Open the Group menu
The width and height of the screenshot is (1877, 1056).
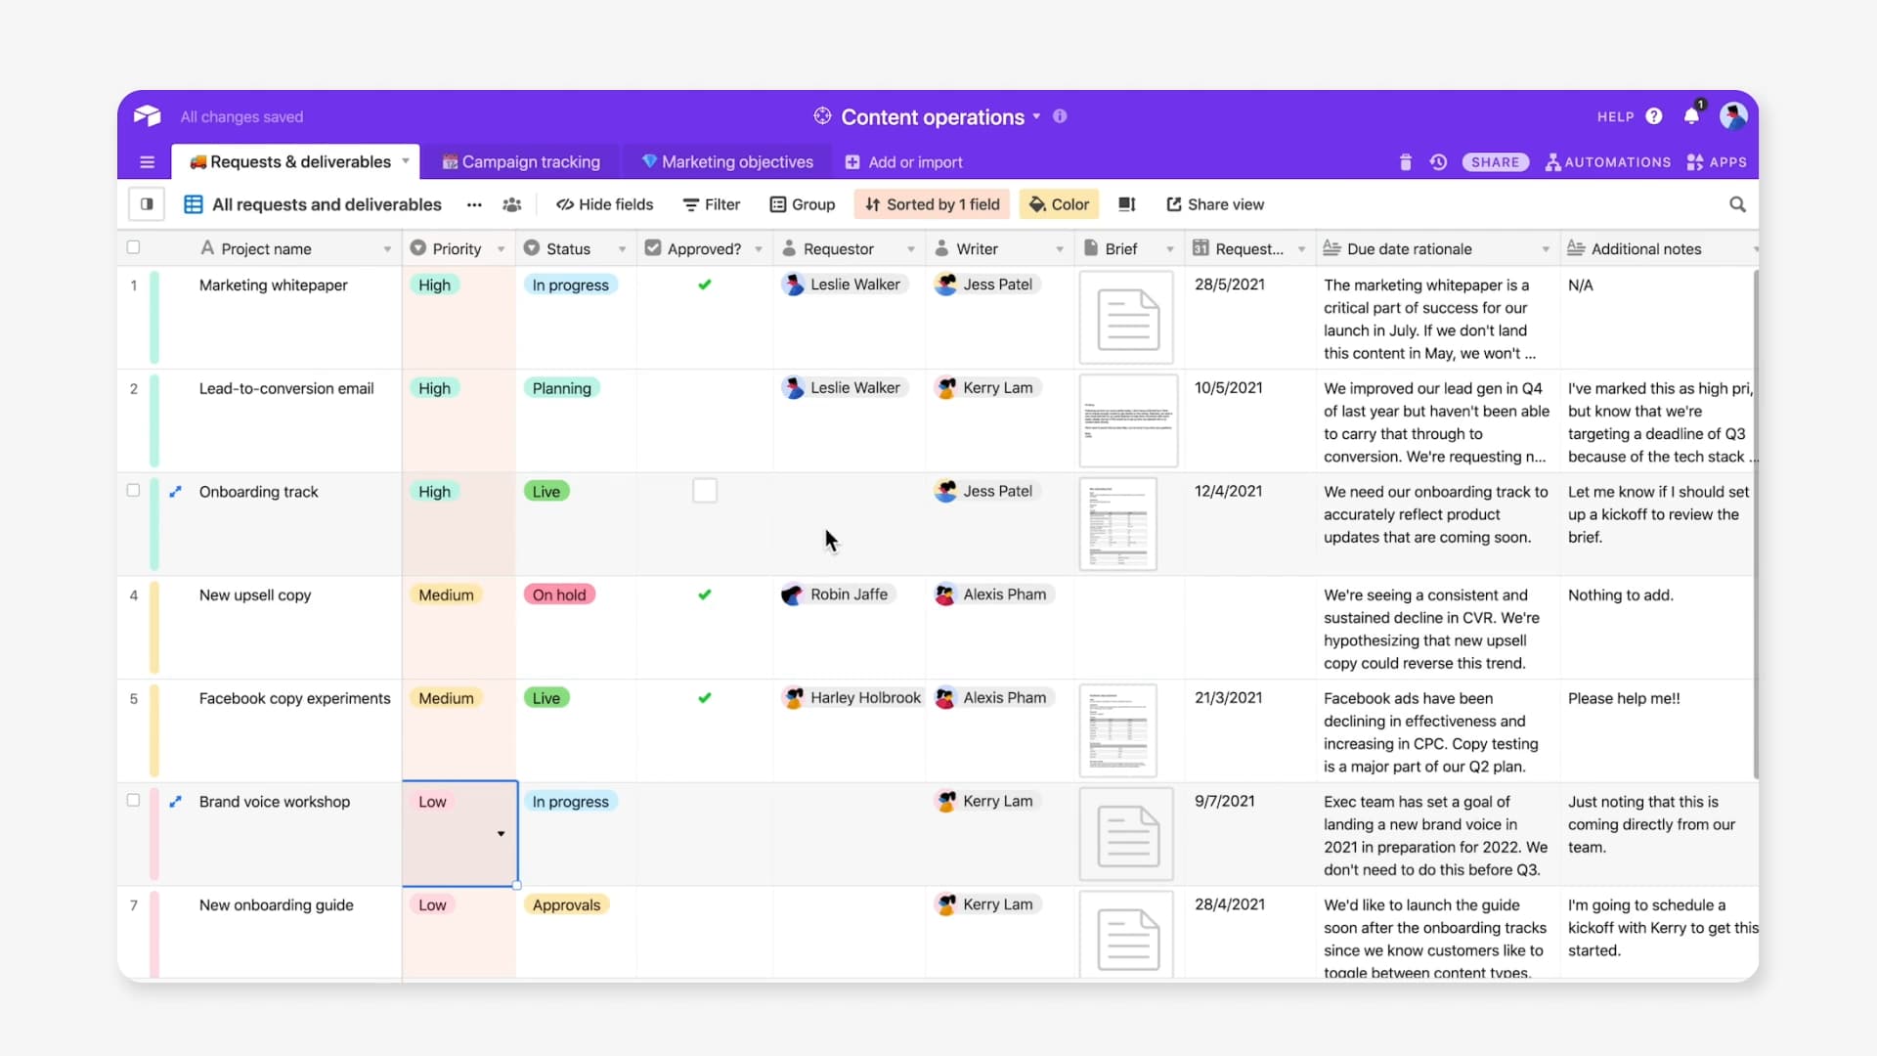click(x=803, y=204)
